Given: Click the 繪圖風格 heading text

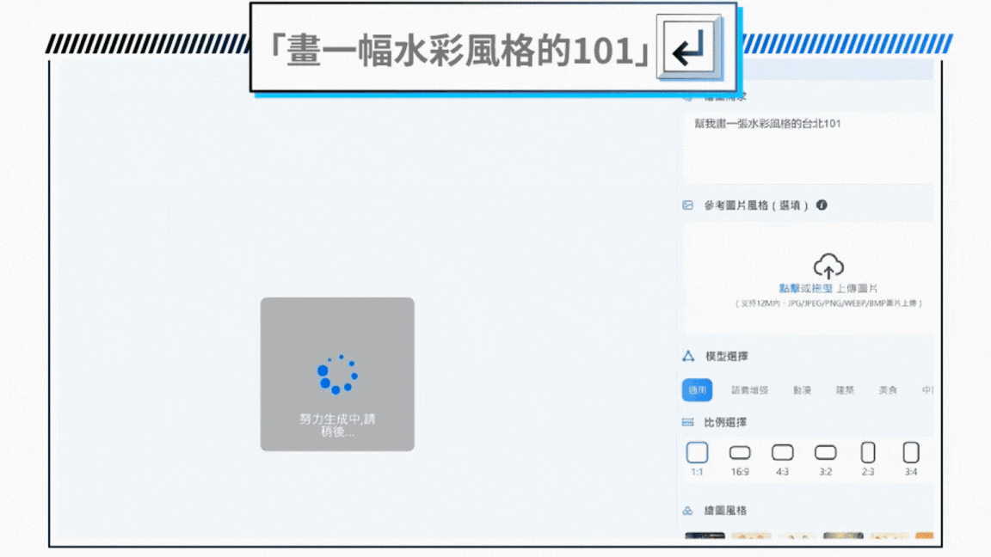Looking at the screenshot, I should click(725, 511).
